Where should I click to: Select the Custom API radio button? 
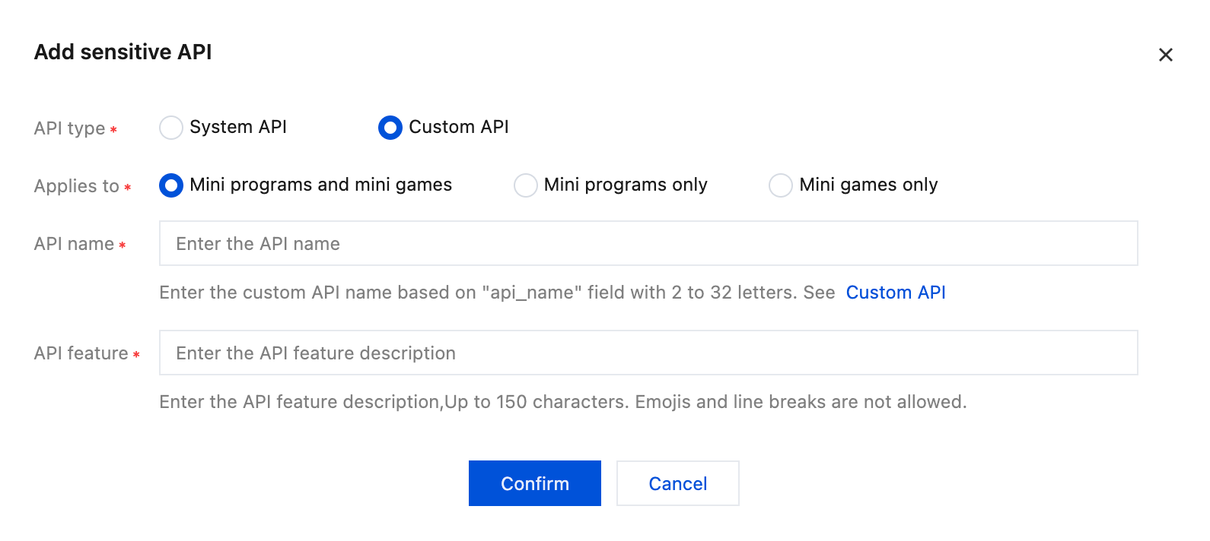tap(390, 128)
